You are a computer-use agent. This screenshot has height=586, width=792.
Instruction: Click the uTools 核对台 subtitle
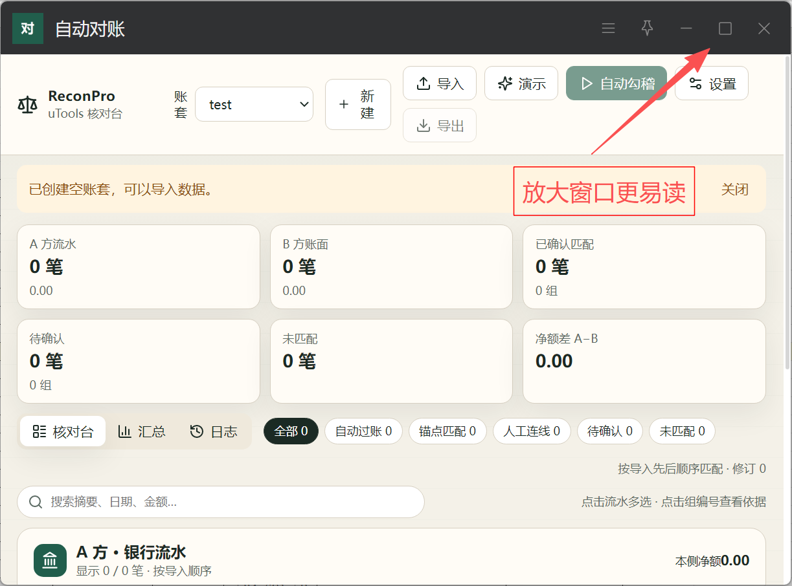(85, 114)
